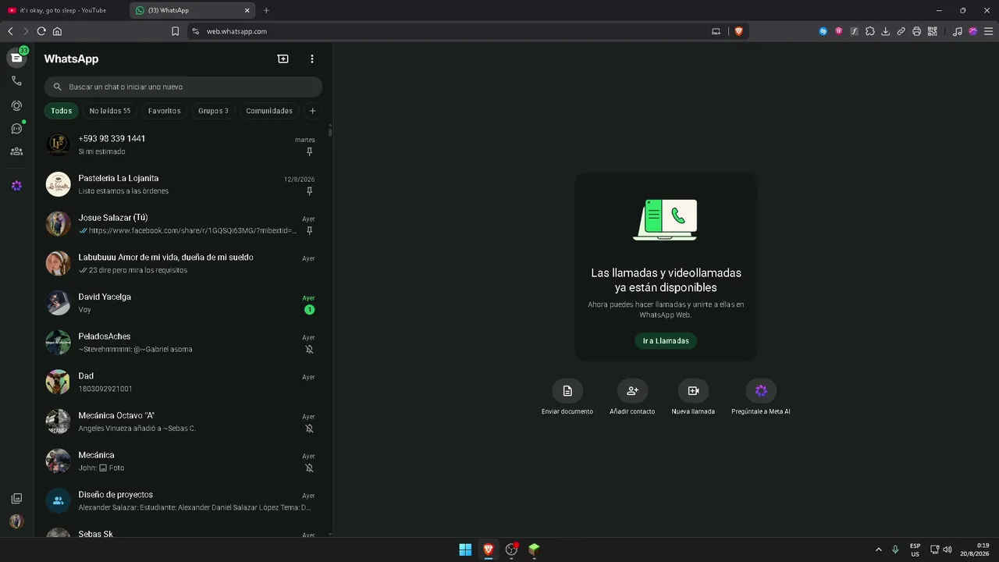
Task: Click the print icon in browser toolbar
Action: pos(917,31)
